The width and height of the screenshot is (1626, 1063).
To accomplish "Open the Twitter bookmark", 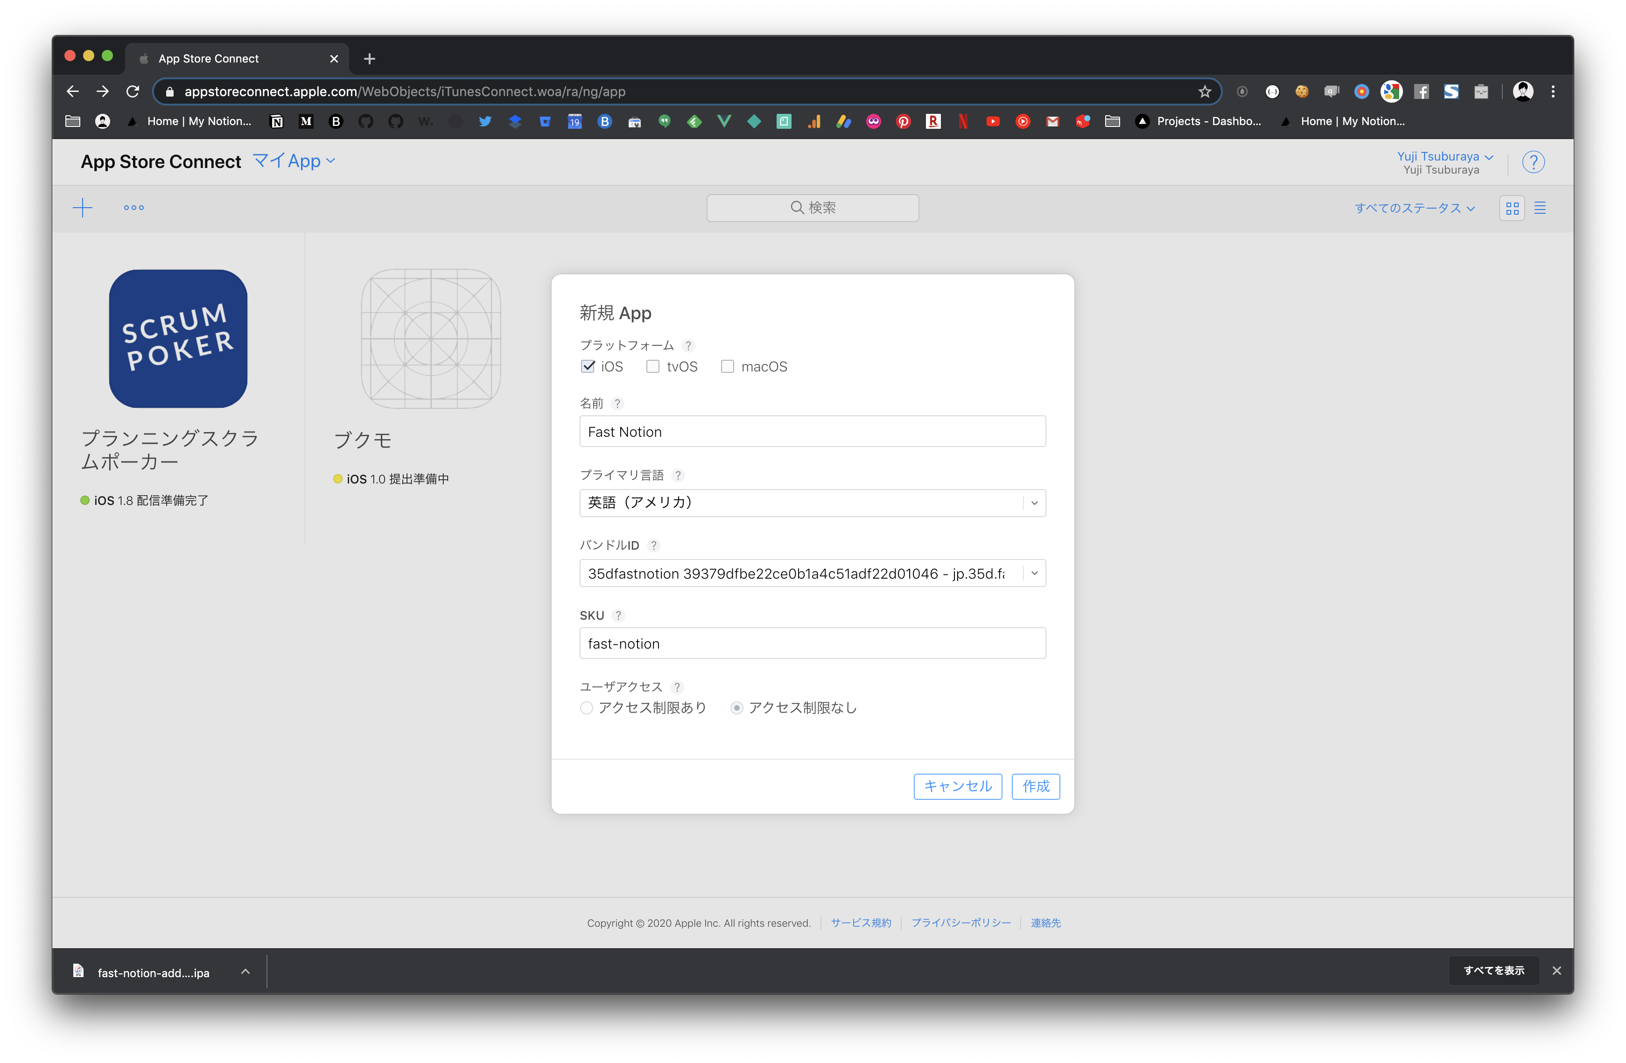I will [485, 122].
